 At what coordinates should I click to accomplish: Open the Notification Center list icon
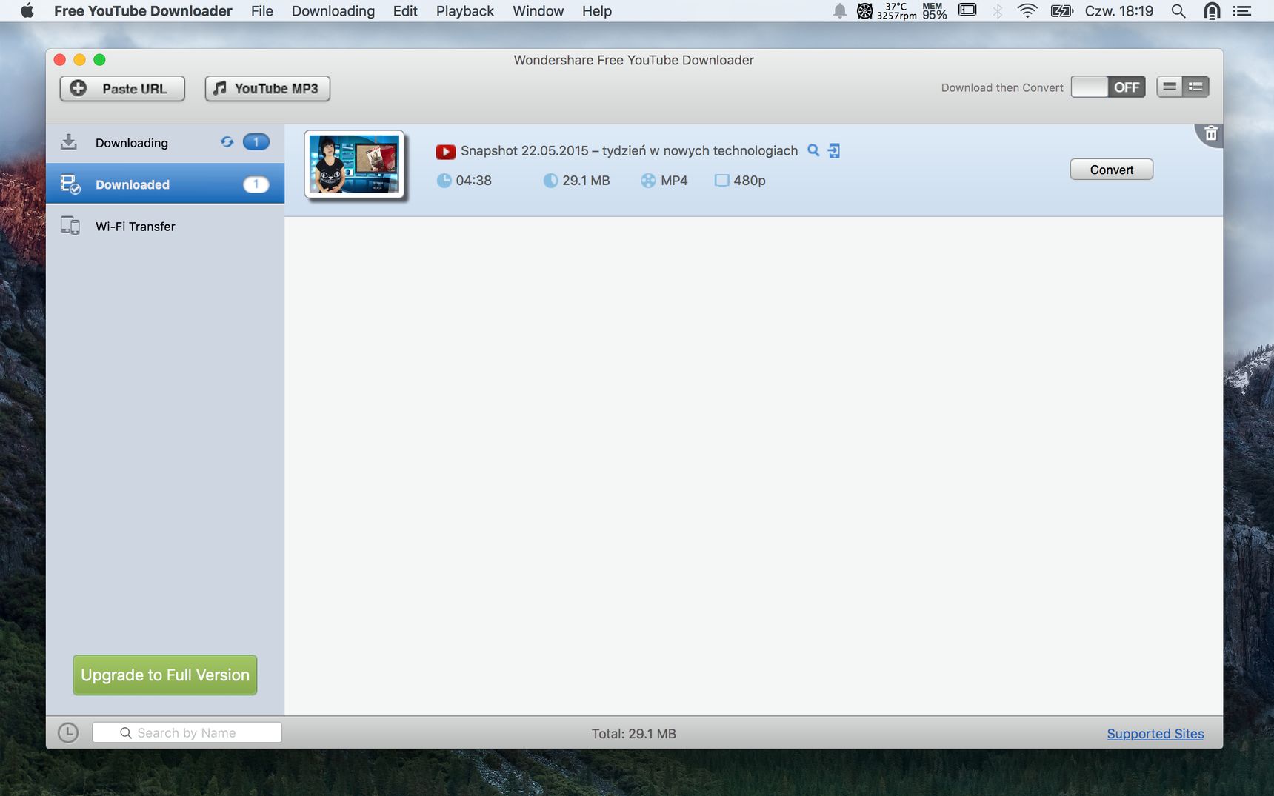coord(1242,11)
